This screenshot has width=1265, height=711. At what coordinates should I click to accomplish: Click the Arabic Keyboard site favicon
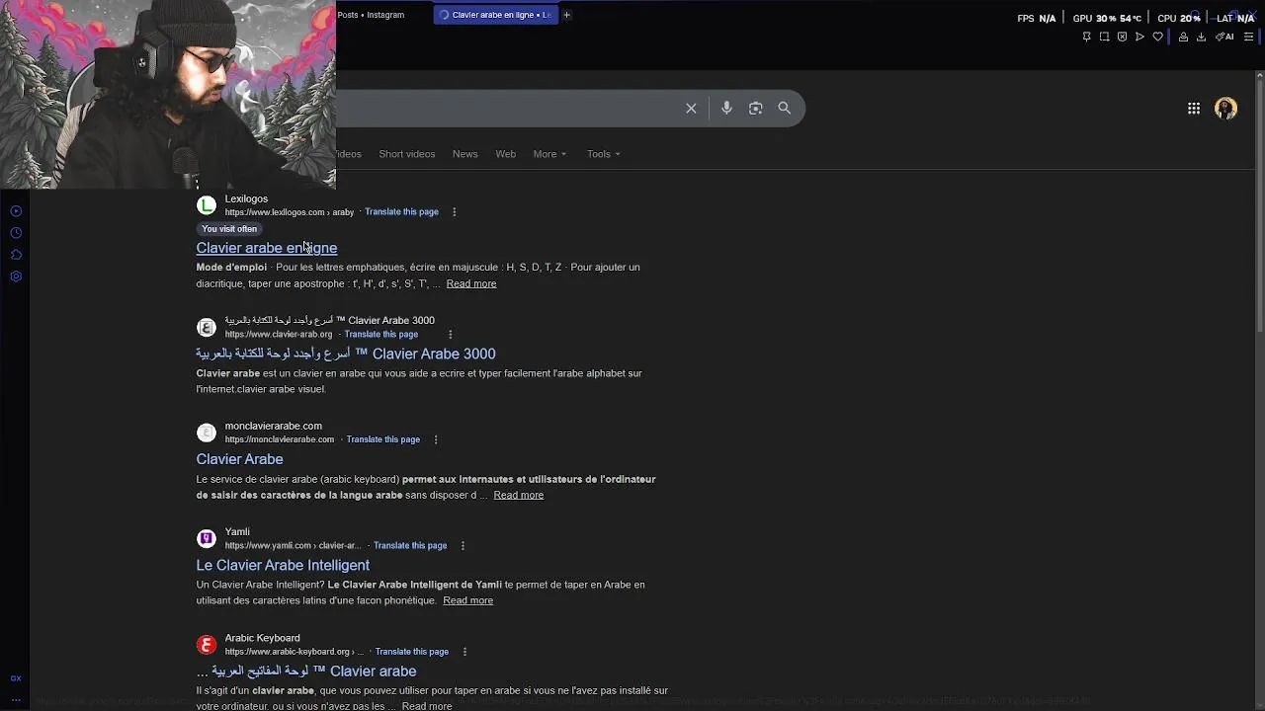[x=207, y=645]
